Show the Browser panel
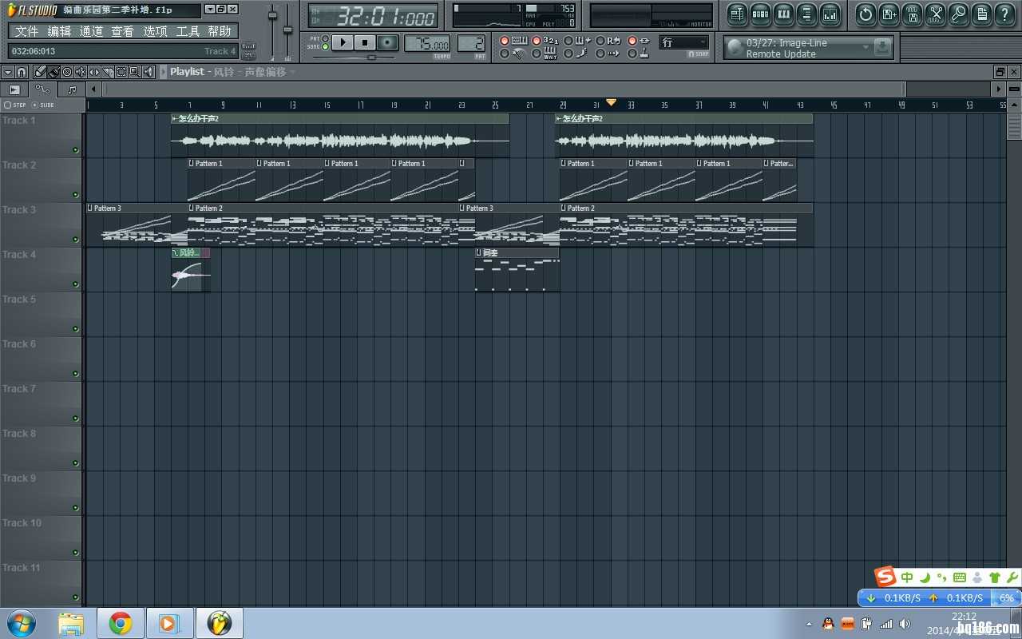1022x639 pixels. pos(806,14)
